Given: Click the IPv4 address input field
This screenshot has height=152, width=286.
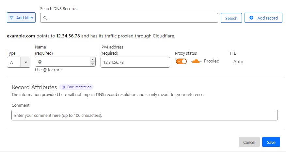Looking at the screenshot, I should point(135,62).
